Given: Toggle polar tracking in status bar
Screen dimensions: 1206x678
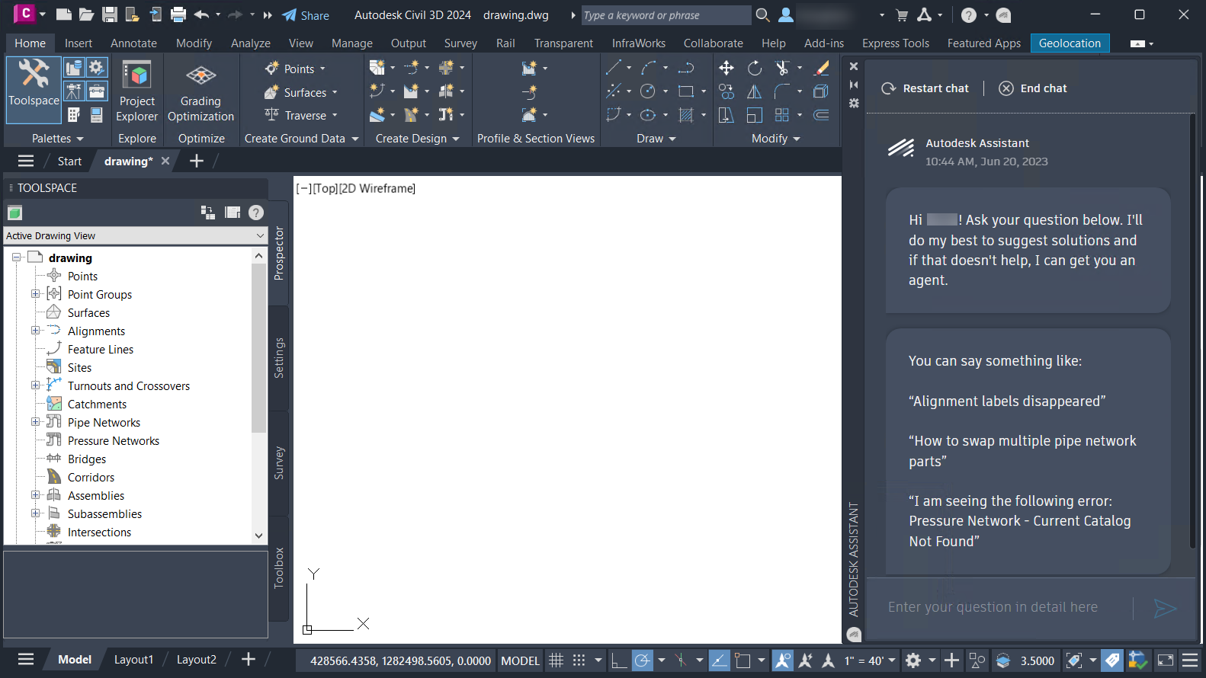Looking at the screenshot, I should [643, 660].
